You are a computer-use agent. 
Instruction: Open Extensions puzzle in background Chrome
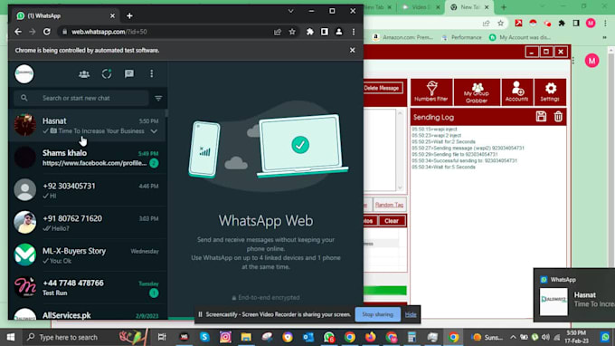[x=562, y=24]
